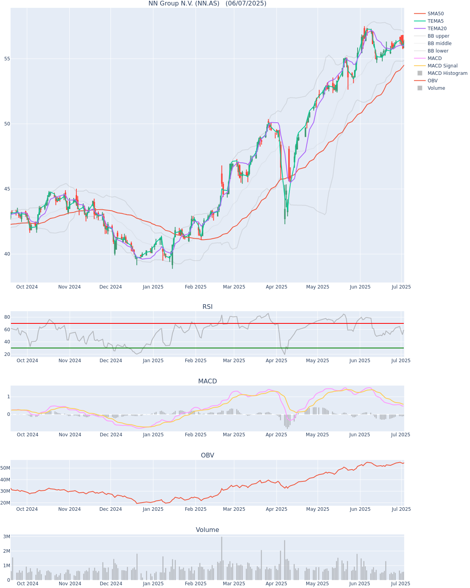Click the Volume subplot title

tap(207, 530)
